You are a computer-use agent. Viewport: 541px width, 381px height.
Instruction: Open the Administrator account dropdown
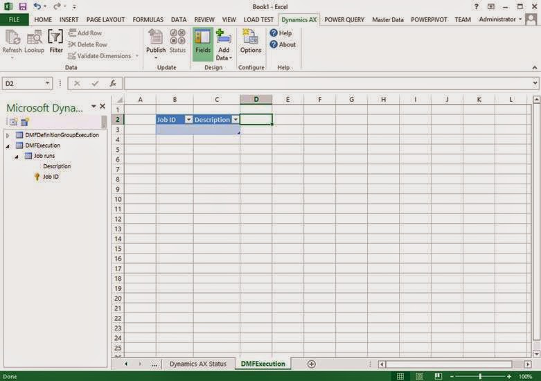click(500, 19)
